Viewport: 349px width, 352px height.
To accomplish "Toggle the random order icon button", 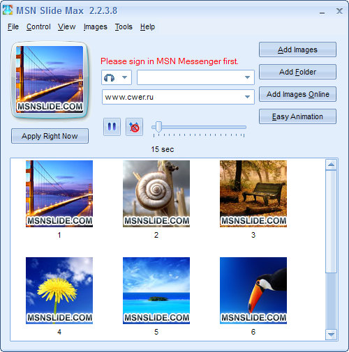I will point(134,127).
